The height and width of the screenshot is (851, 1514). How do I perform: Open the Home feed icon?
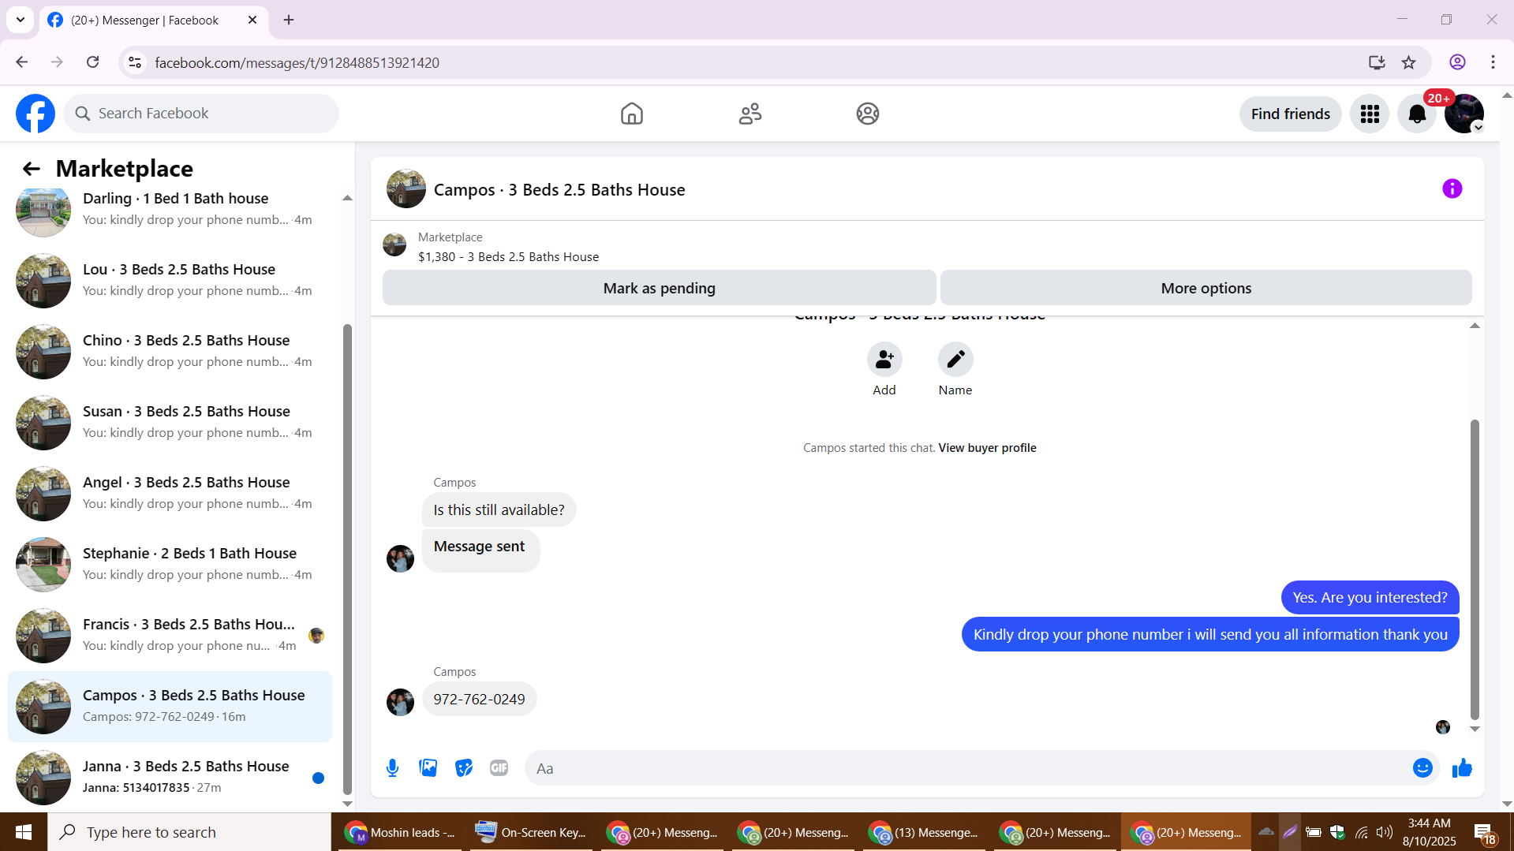tap(631, 114)
